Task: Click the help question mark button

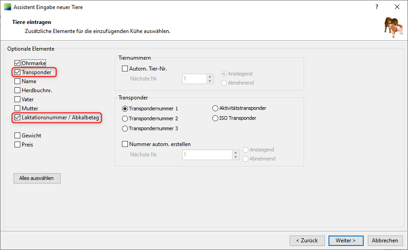Action: click(377, 7)
